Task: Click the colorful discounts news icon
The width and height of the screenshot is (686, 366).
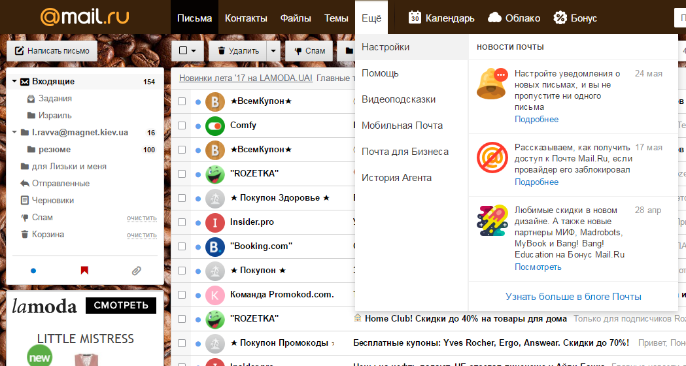Action: 492,220
